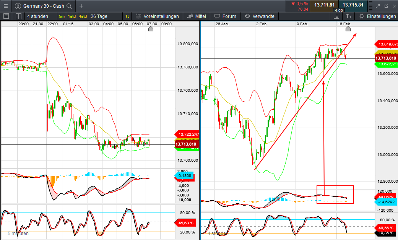Click the 13.800,000 axis label on the 5-minute chart
This screenshot has height=240, width=398.
(188, 44)
